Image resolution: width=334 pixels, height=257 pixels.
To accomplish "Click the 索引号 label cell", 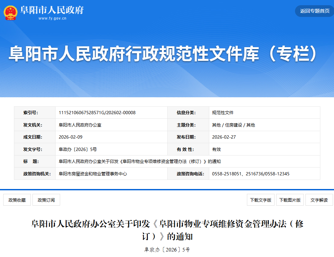I will 35,113.
